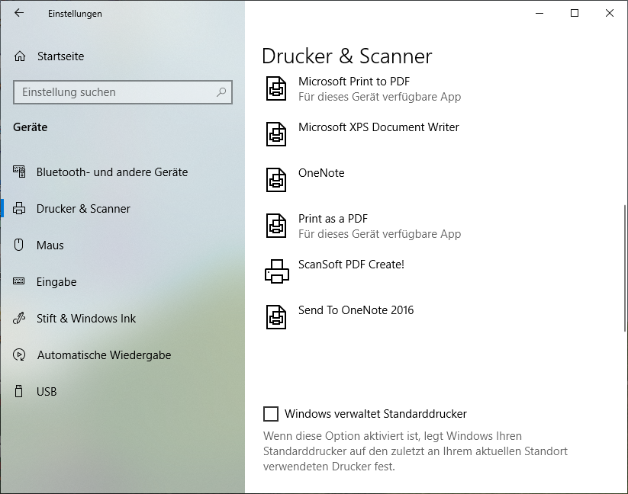Click the Microsoft XPS Document Writer icon

click(276, 134)
